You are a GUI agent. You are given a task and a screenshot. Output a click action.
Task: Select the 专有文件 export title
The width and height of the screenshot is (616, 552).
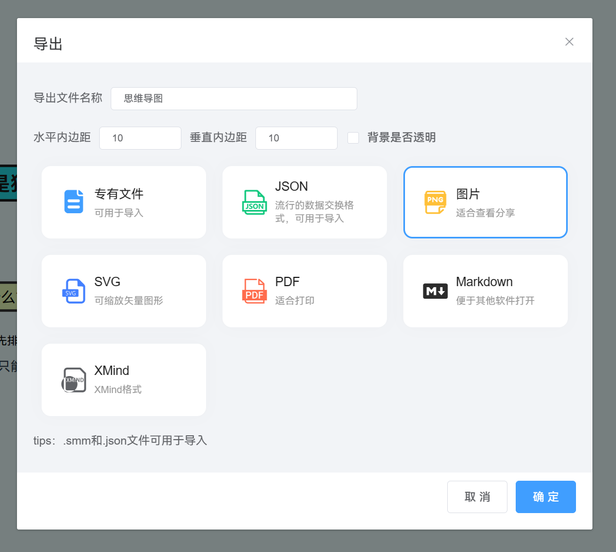coord(119,194)
